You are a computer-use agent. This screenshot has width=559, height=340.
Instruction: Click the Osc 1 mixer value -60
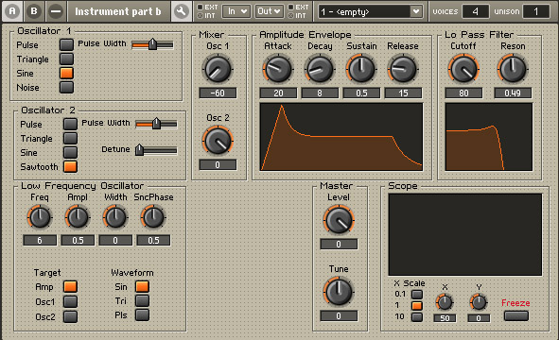pyautogui.click(x=218, y=93)
